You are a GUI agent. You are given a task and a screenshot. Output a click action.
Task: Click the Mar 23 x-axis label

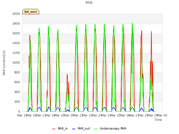pyautogui.click(x=97, y=115)
